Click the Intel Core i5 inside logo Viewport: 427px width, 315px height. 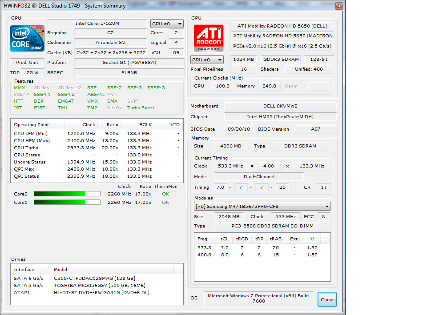coord(27,38)
